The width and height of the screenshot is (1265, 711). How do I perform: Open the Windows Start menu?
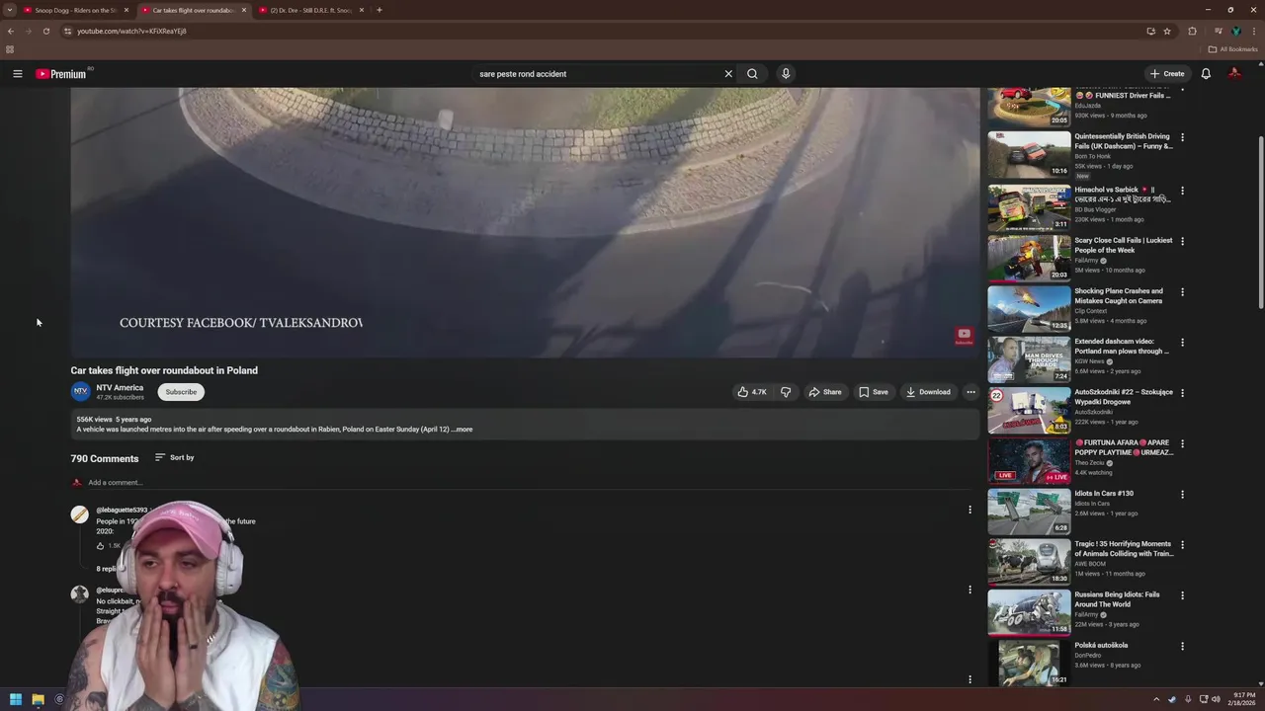tap(16, 699)
